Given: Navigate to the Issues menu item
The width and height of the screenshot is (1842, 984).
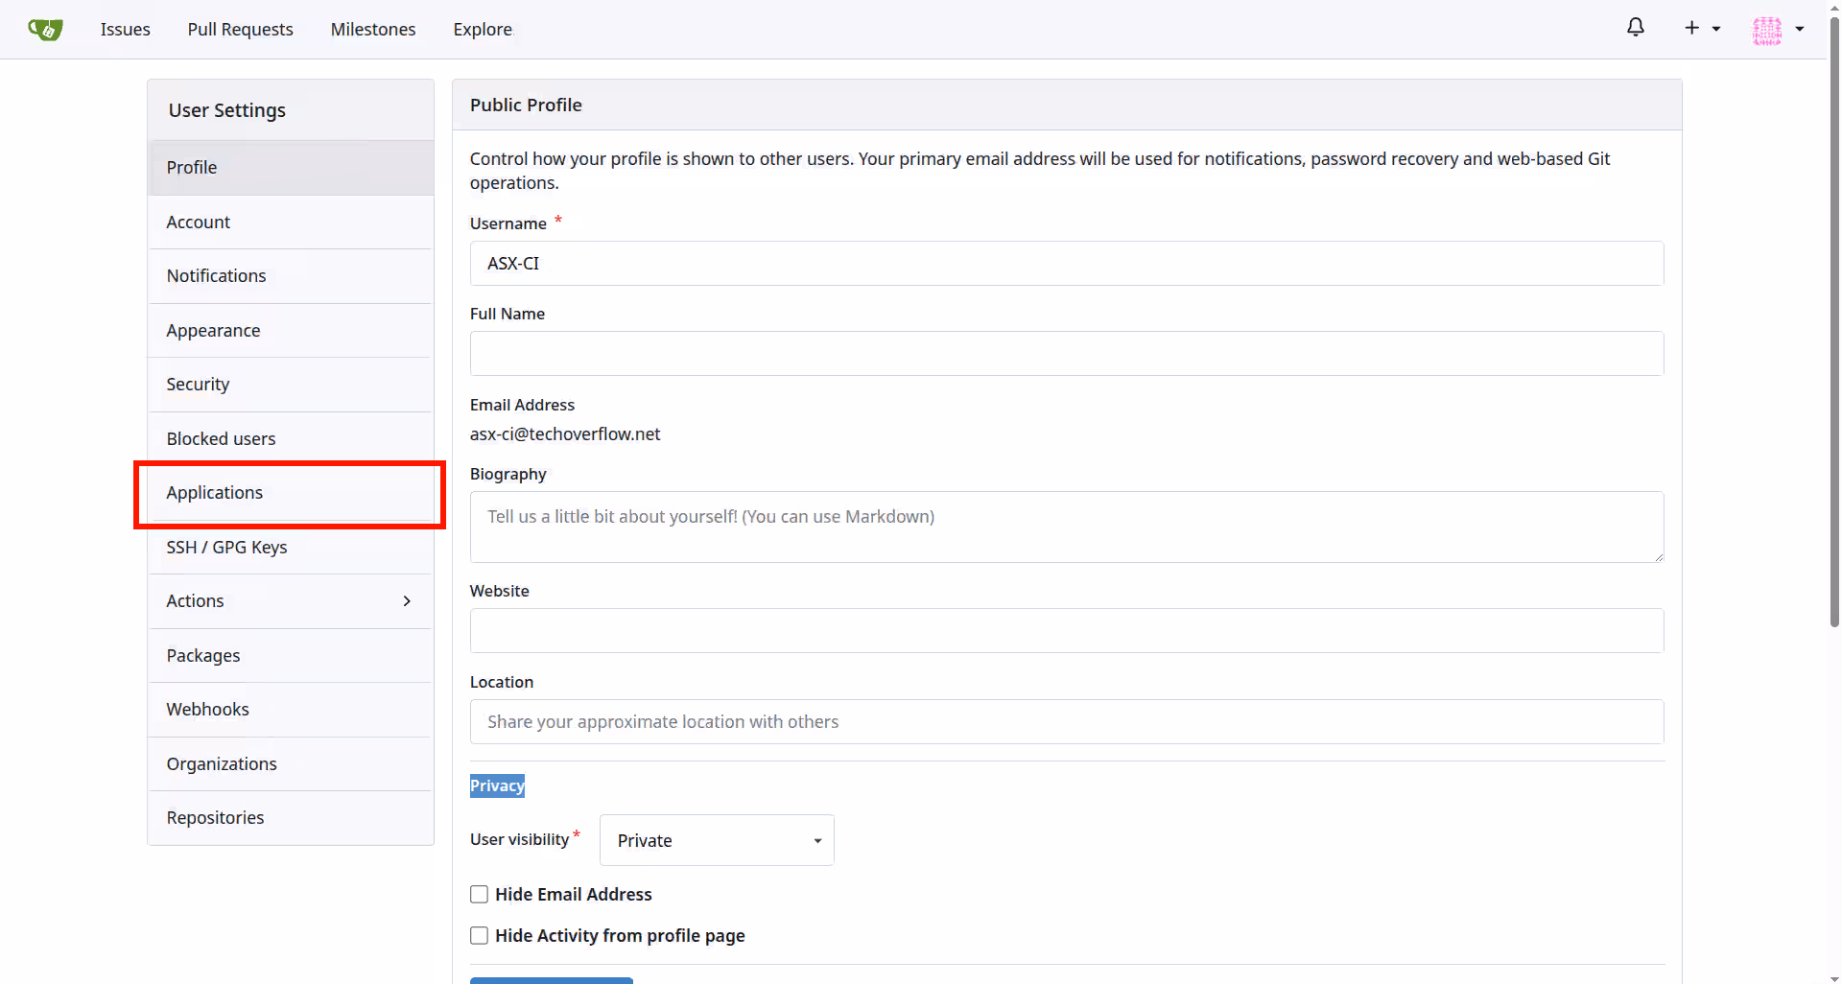Looking at the screenshot, I should (x=125, y=29).
